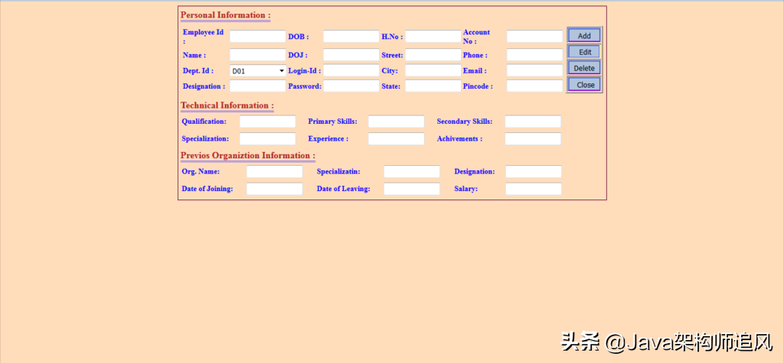This screenshot has height=363, width=784.
Task: Select the DOJ input field
Action: coord(351,55)
